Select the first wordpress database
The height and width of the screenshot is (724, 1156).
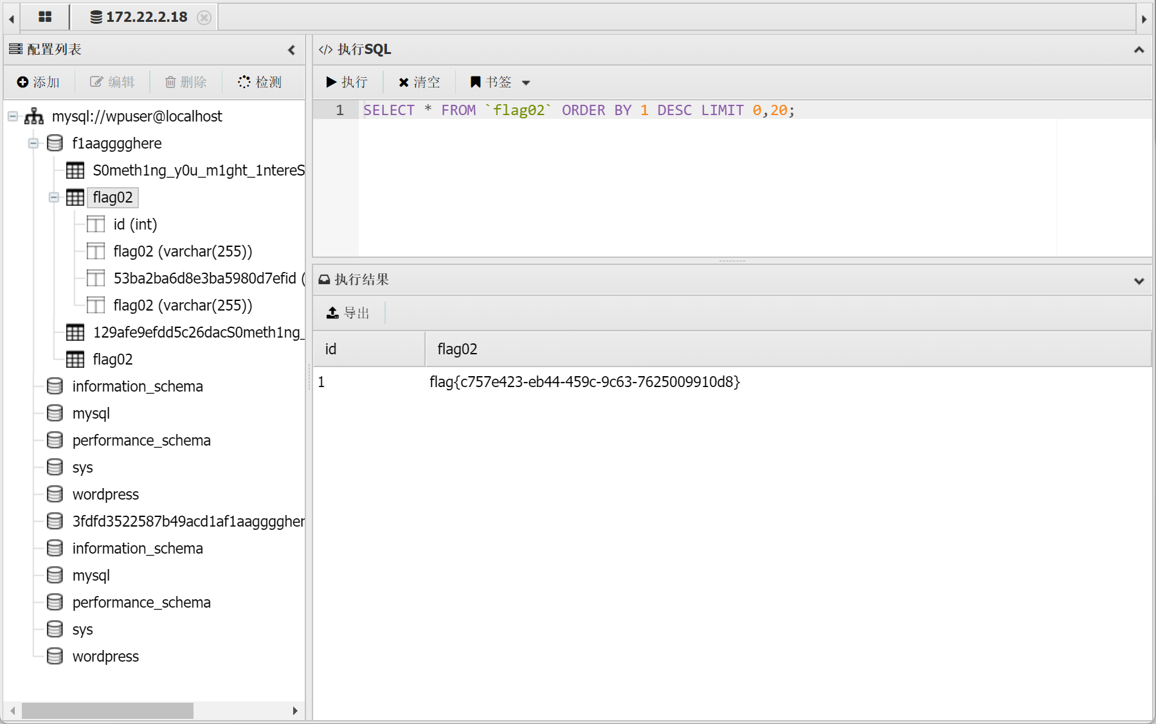(x=105, y=494)
